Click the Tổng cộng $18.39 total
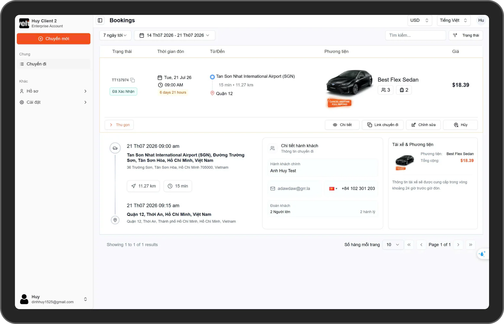The image size is (504, 324). pos(467,161)
